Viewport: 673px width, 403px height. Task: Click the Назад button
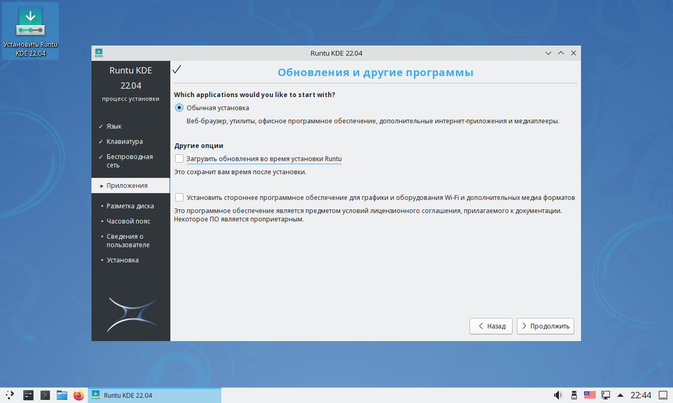tap(491, 326)
